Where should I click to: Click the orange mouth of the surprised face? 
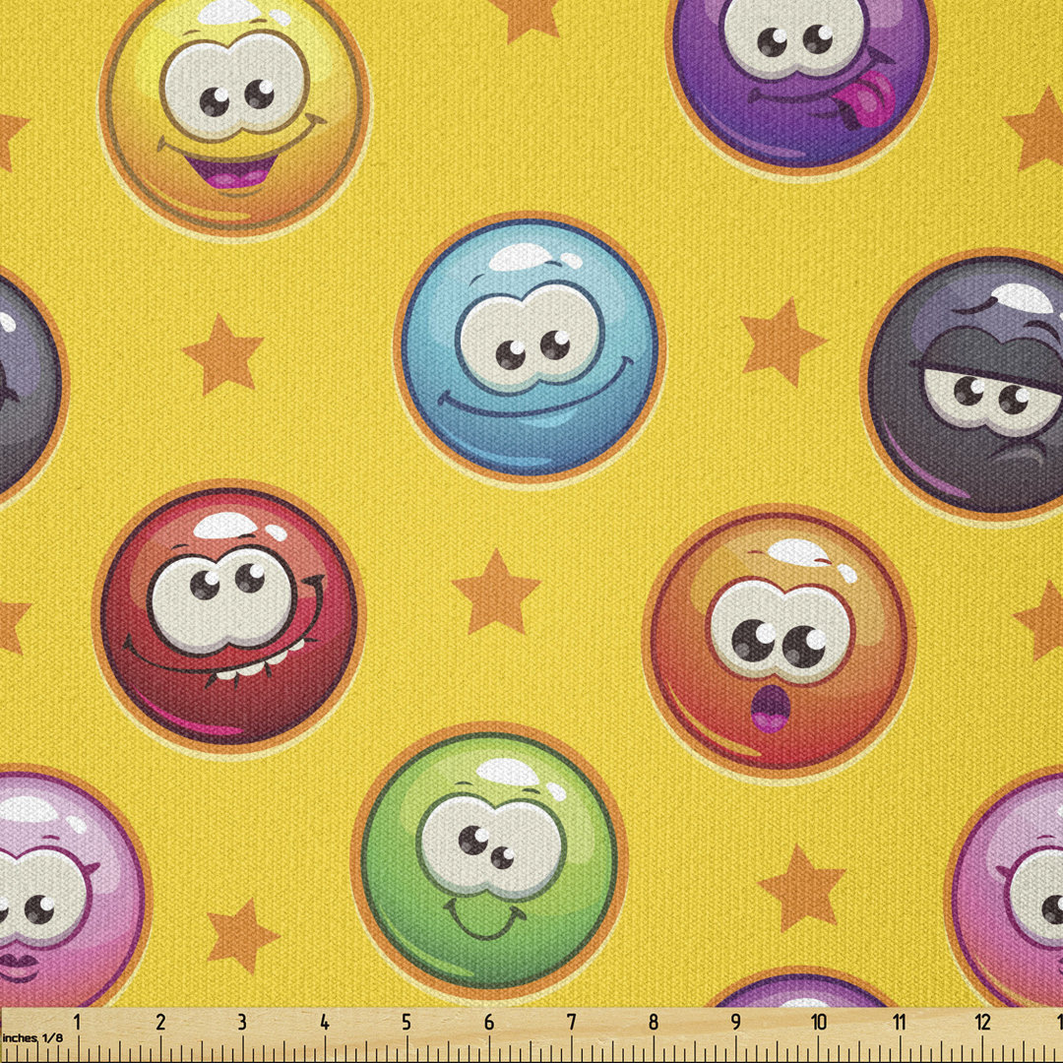tap(770, 708)
